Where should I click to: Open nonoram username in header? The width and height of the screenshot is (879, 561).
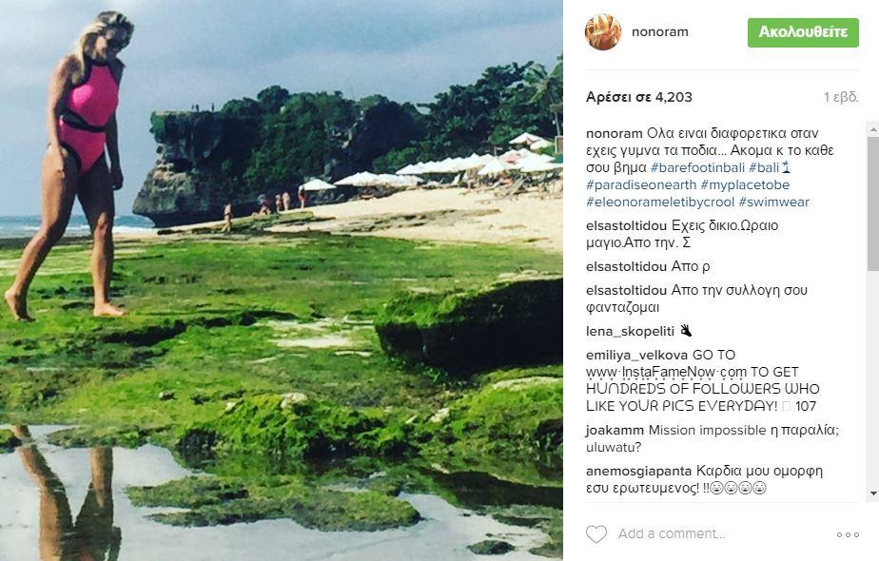659,32
